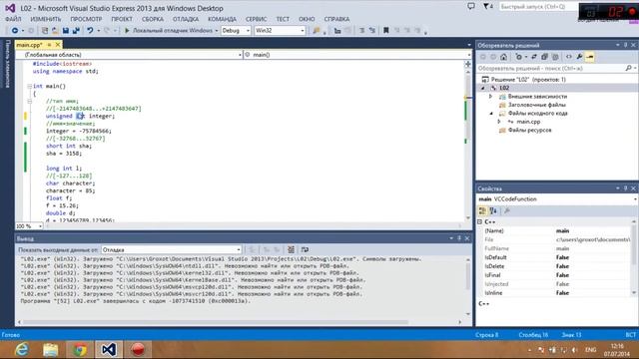Toggle Word Wrap in Output panel
Screen dimensions: 639x359
pyautogui.click(x=305, y=250)
